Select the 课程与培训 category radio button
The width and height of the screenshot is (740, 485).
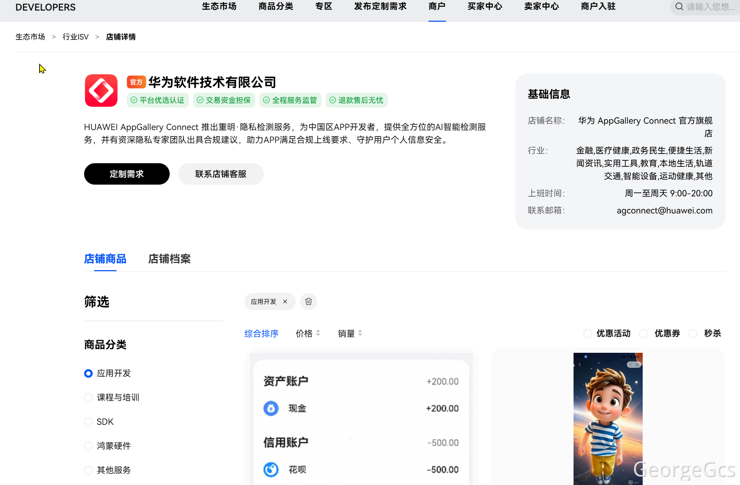88,397
